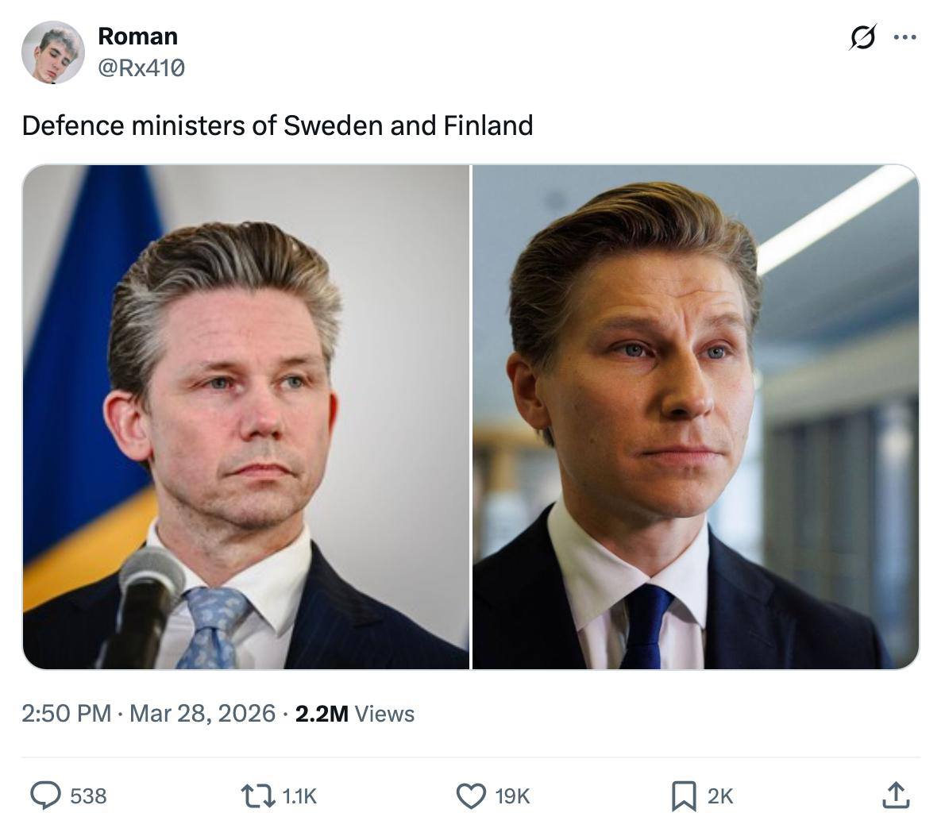Click the repost arrows icon
The image size is (945, 832).
258,795
